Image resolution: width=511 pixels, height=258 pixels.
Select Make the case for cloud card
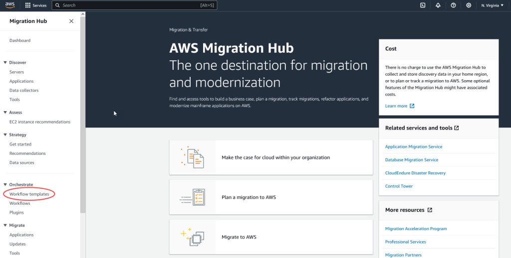(271, 157)
